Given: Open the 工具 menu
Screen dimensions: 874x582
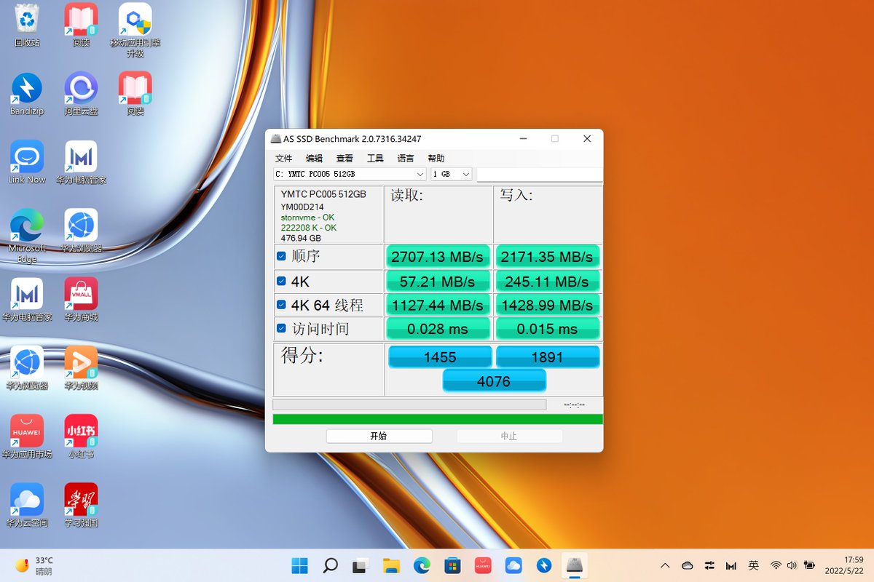Looking at the screenshot, I should [x=375, y=159].
